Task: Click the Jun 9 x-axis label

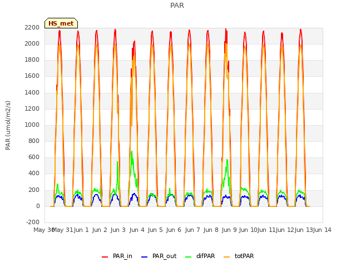Action: tap(229, 230)
